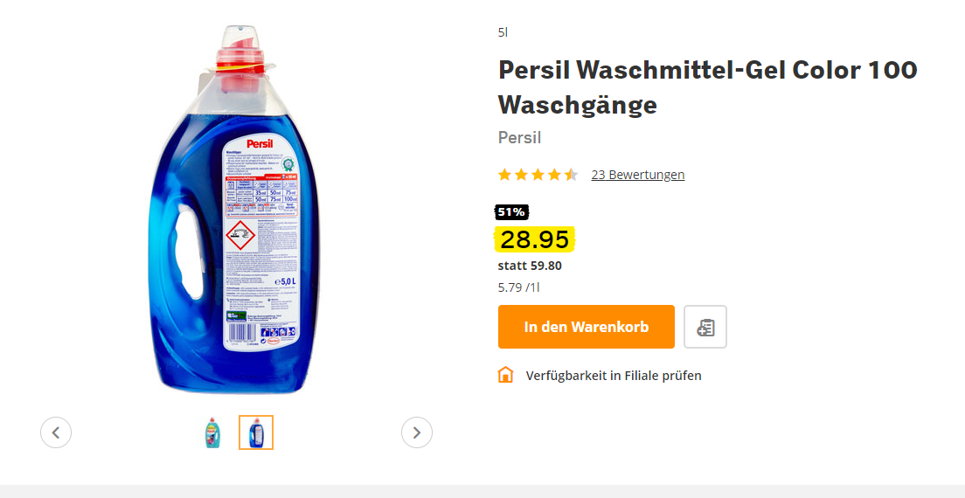Select the front-view bottle thumbnail
965x498 pixels.
(x=212, y=432)
